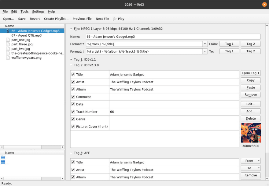Viewport: 269px width, 186px height.
Task: Select 67 - Agent QTE.mp3 in file list
Action: [26, 35]
